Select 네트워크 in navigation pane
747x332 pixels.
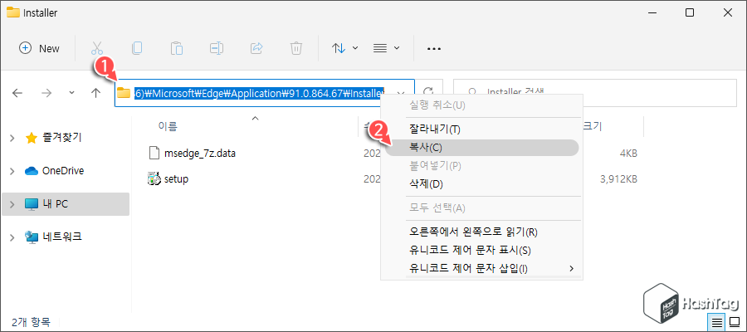point(62,237)
